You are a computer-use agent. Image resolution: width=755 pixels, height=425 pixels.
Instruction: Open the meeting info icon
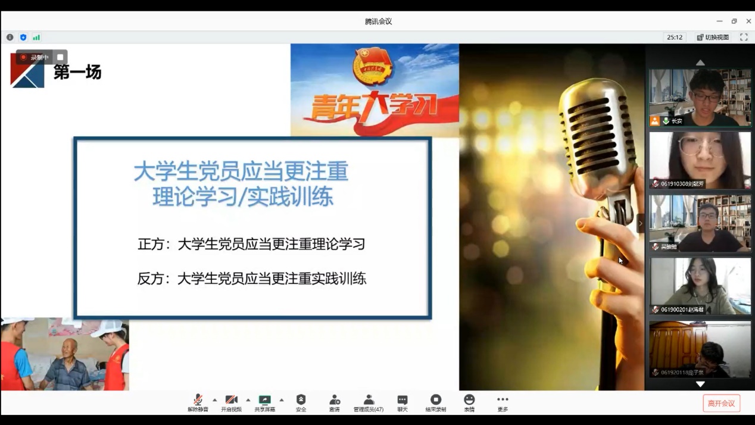click(10, 37)
